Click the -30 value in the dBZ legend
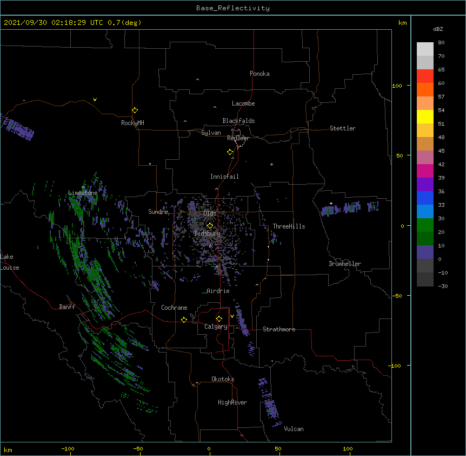The height and width of the screenshot is (456, 466). point(443,286)
